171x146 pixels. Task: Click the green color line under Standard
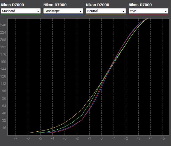point(21,15)
